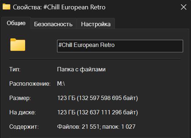
Task: Open the Настройка tab
Action: click(x=96, y=24)
